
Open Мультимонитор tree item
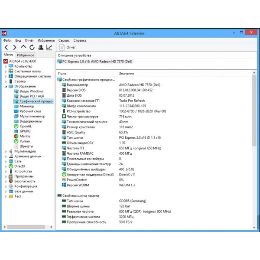click(x=29, y=116)
